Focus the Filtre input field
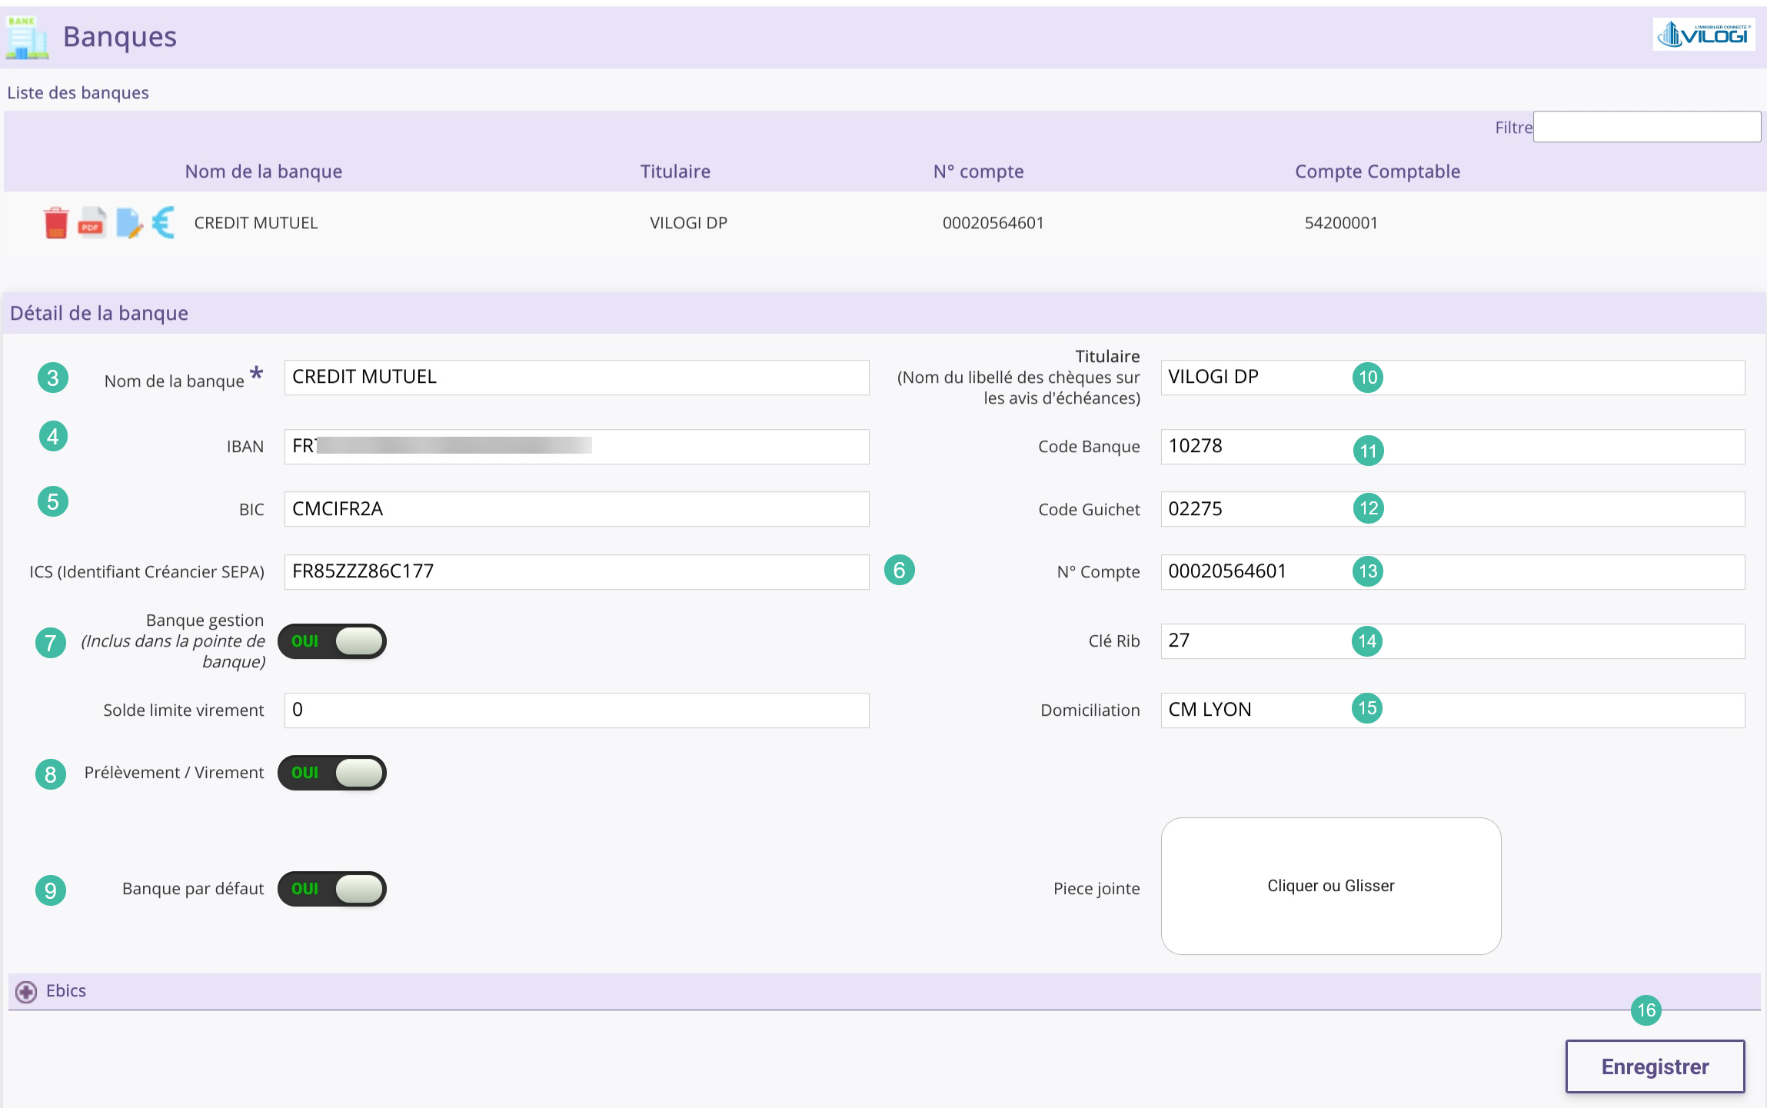 [x=1647, y=127]
